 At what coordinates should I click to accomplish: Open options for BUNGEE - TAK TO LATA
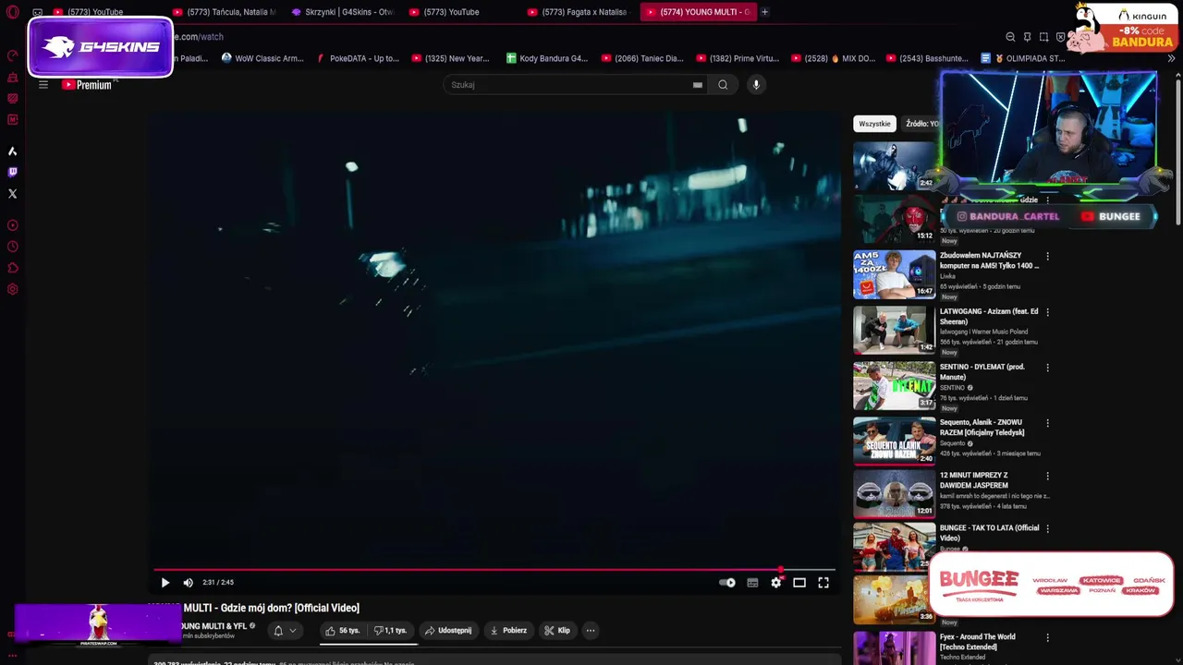1047,528
